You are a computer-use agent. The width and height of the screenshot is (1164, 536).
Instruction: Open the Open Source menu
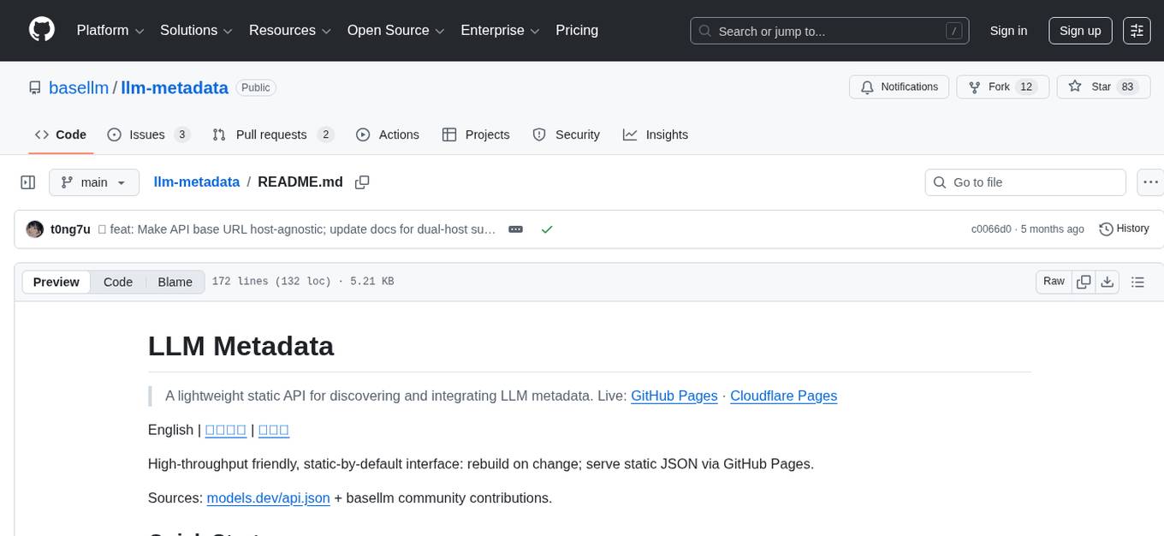[x=395, y=30]
